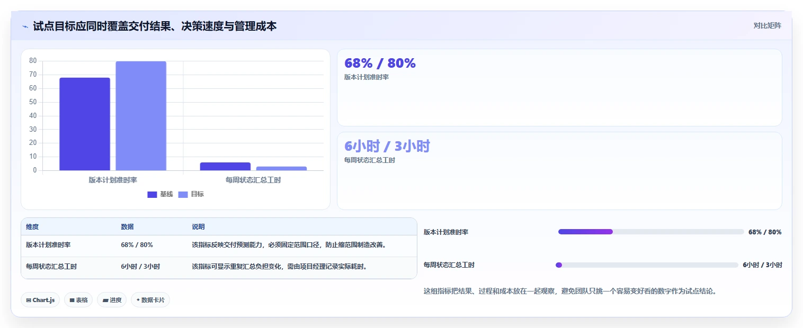Click the 进度 tag chip
This screenshot has width=803, height=328.
[x=112, y=300]
